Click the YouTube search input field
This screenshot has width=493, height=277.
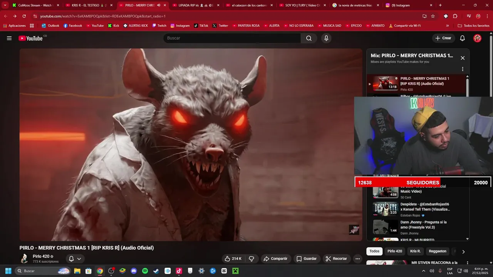pos(232,38)
